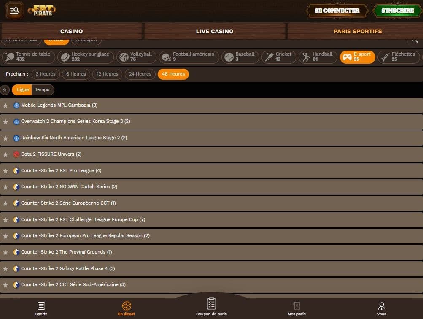The image size is (423, 319).
Task: Favorite Mobile Legends MPL Cambodia with star
Action: (5, 105)
